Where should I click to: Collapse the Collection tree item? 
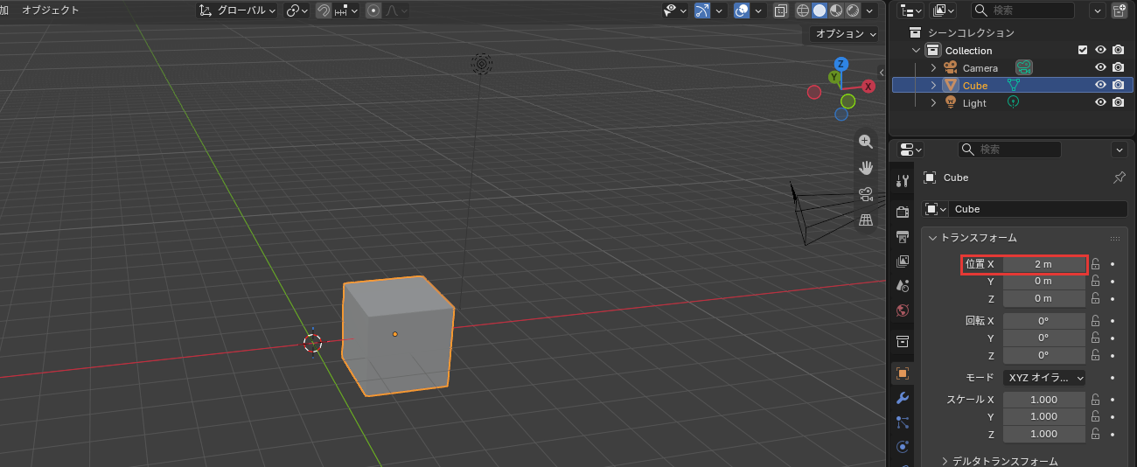pyautogui.click(x=917, y=51)
